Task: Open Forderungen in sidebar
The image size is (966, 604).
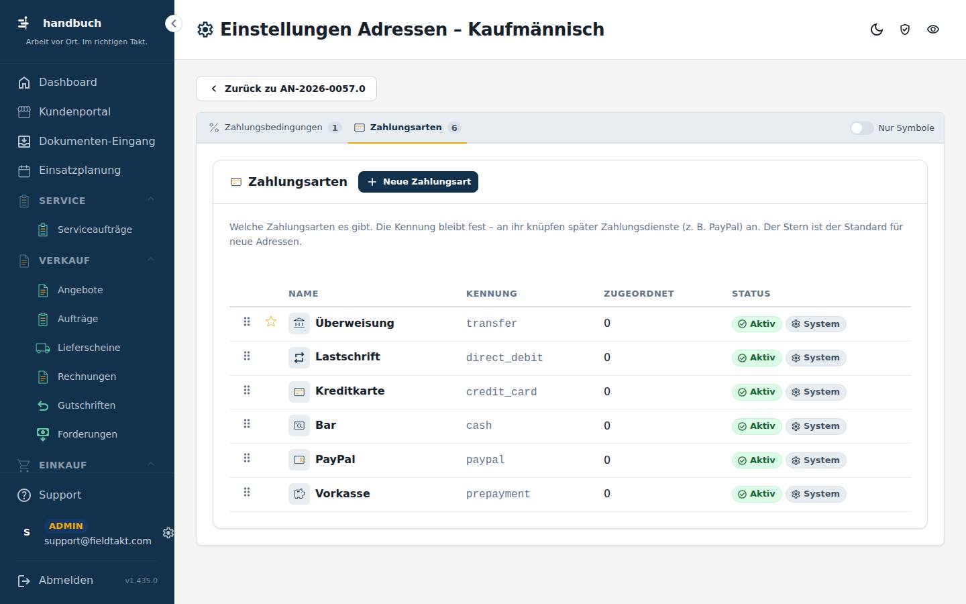Action: click(95, 434)
